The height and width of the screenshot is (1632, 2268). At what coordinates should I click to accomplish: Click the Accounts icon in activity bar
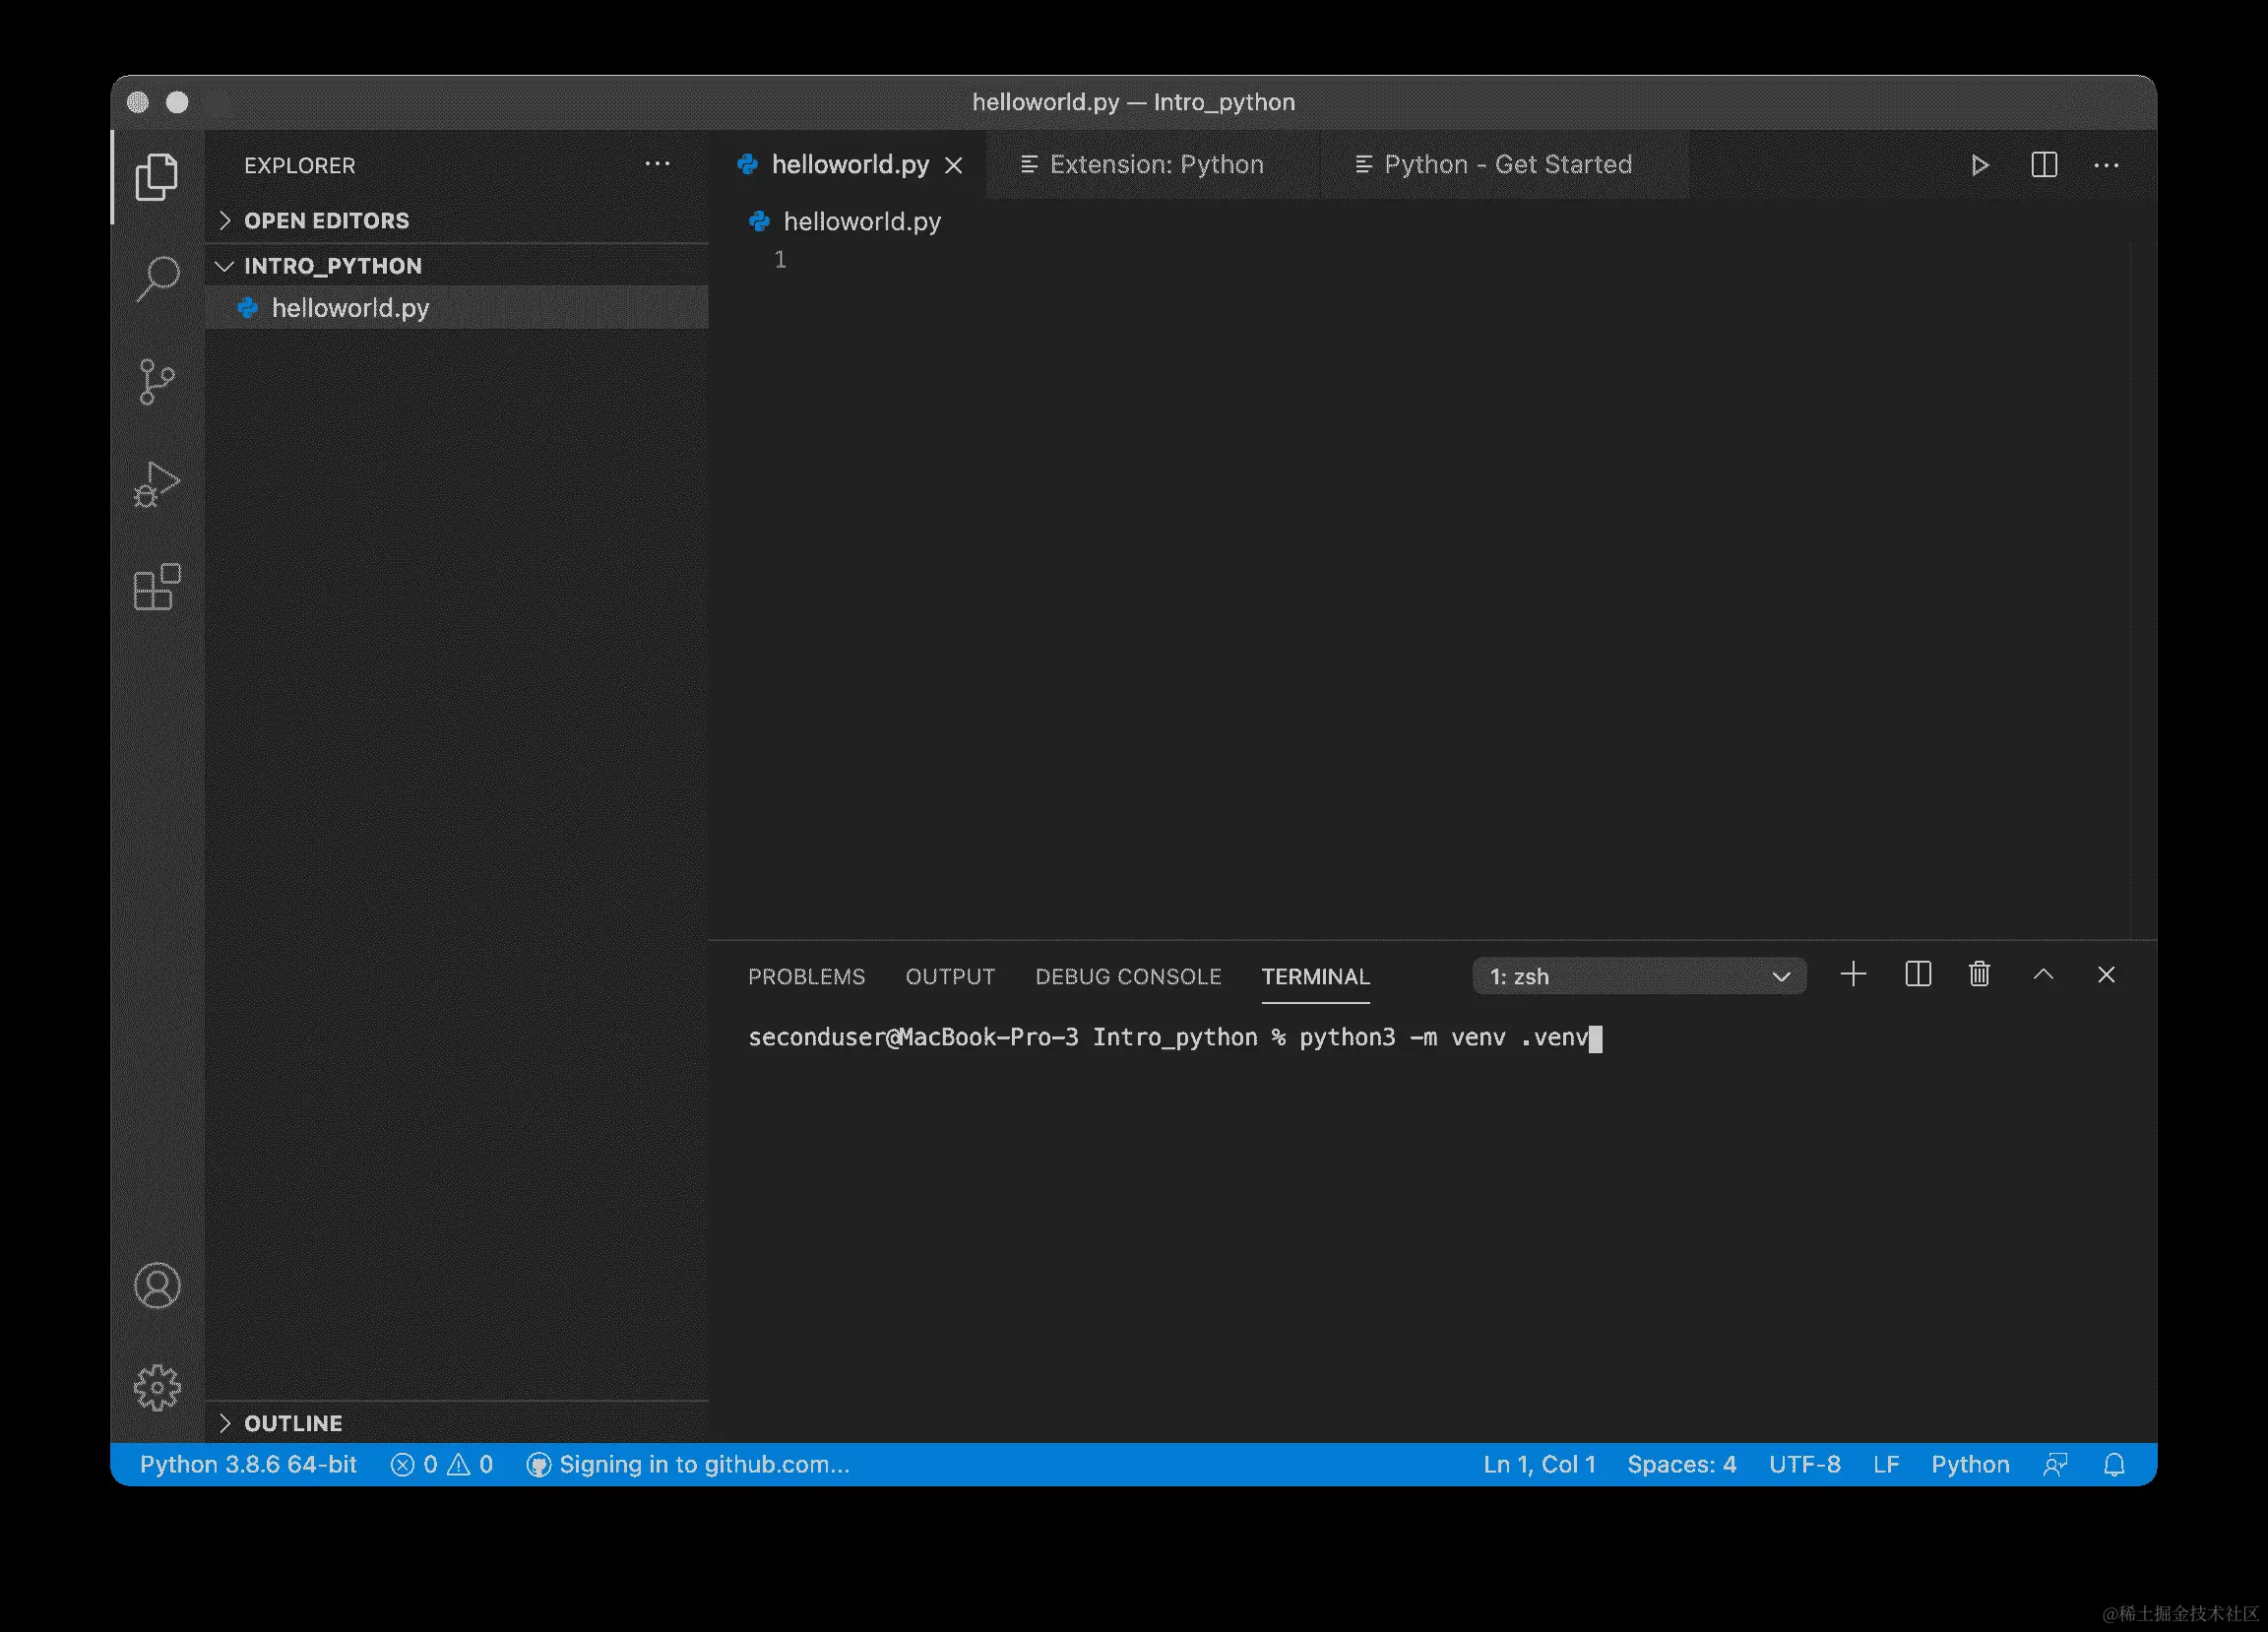157,1285
